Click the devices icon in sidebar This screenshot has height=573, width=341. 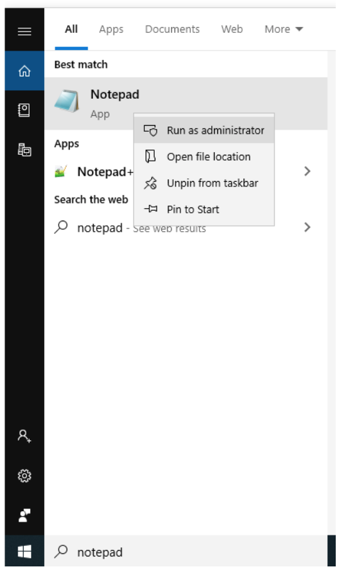[24, 150]
